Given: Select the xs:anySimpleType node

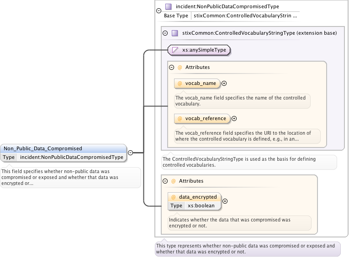Looking at the screenshot, I should click(204, 50).
